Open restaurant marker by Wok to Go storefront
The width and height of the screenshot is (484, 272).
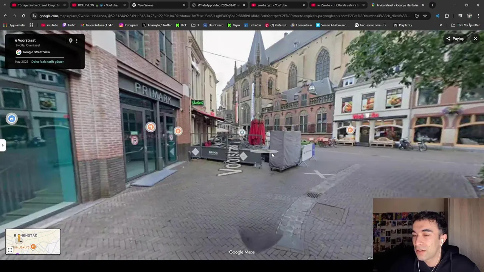[x=350, y=130]
